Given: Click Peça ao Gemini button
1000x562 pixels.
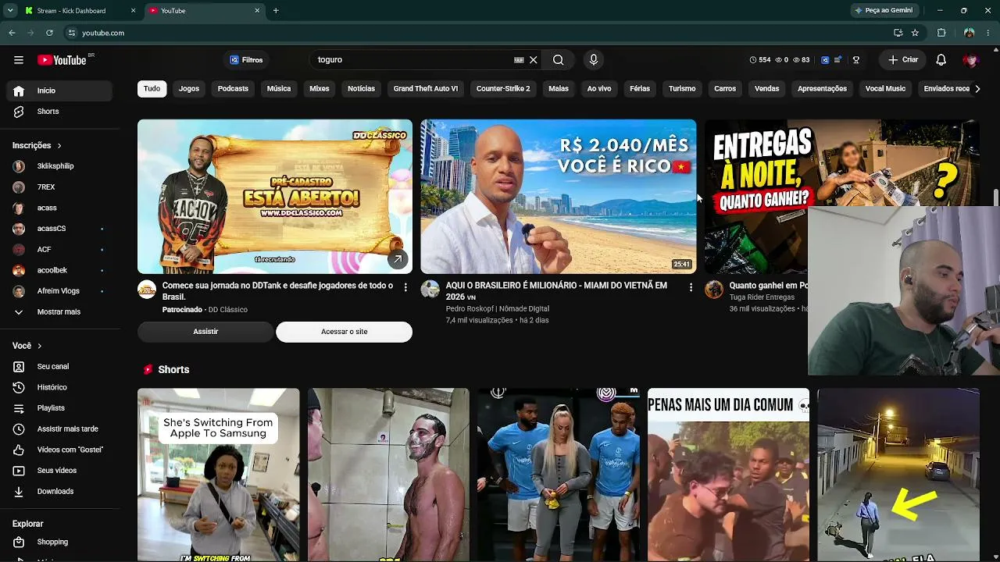Looking at the screenshot, I should coord(884,11).
